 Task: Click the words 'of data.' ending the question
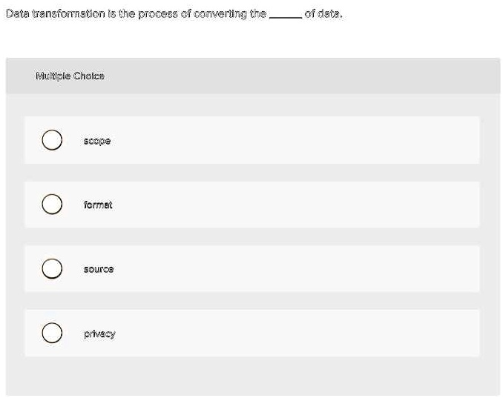pos(323,14)
